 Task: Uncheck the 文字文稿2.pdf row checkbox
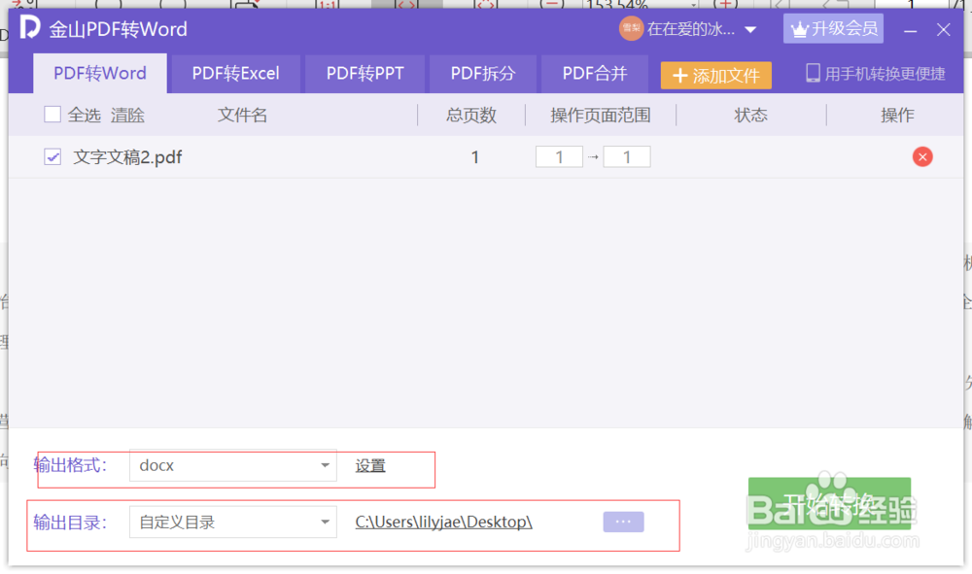(x=52, y=155)
